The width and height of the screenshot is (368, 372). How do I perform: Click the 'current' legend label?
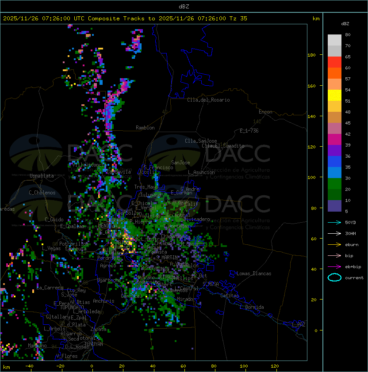pyautogui.click(x=354, y=278)
